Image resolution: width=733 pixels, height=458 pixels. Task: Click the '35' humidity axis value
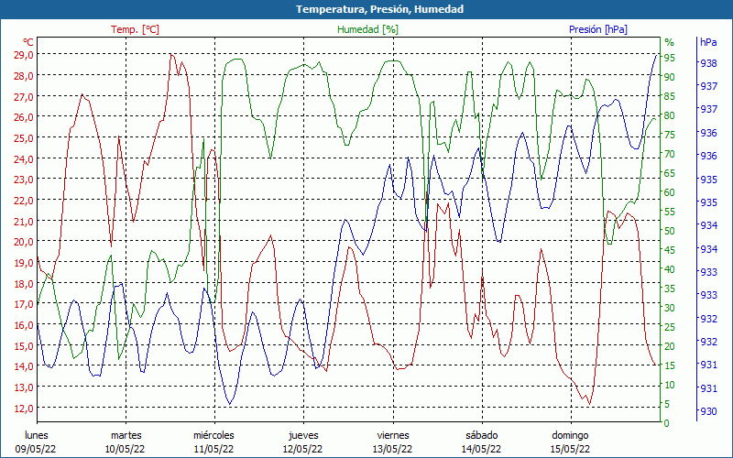(x=670, y=289)
